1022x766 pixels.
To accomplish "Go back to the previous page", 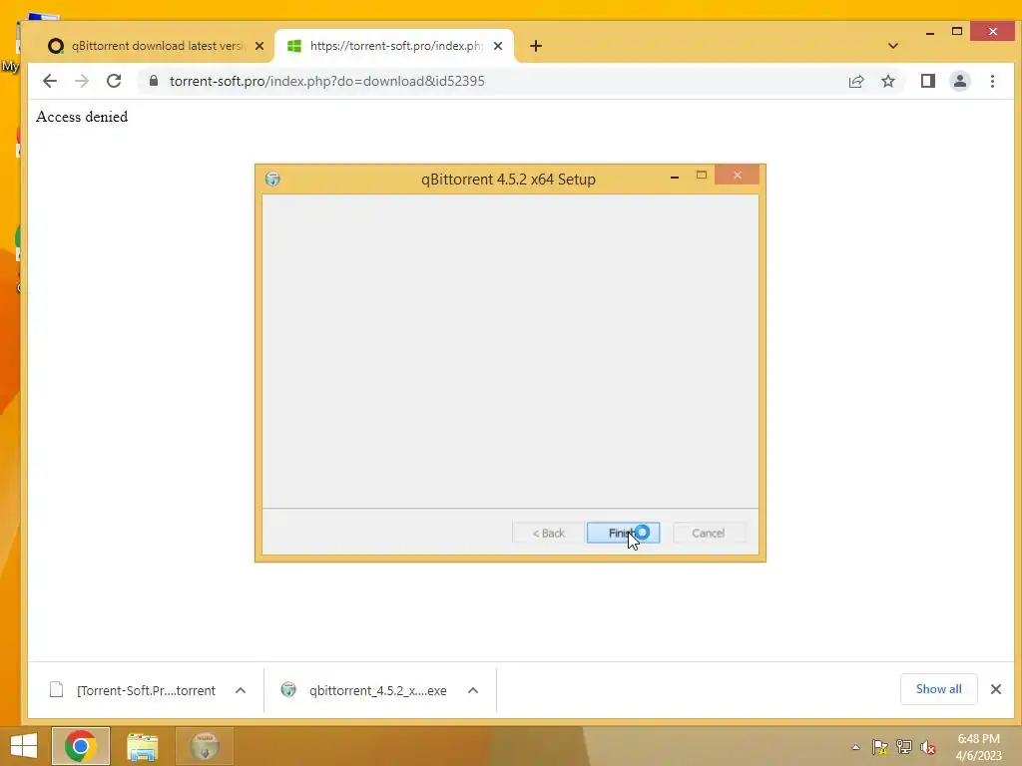I will 50,81.
